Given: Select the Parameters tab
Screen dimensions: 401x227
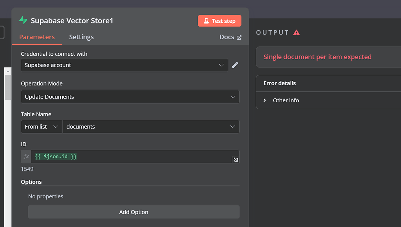Looking at the screenshot, I should (x=36, y=37).
